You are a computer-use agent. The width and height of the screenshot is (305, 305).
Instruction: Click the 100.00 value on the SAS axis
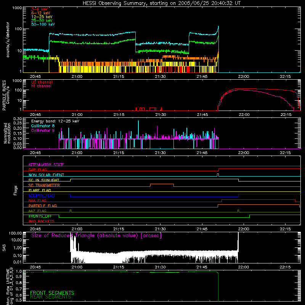tap(15, 233)
